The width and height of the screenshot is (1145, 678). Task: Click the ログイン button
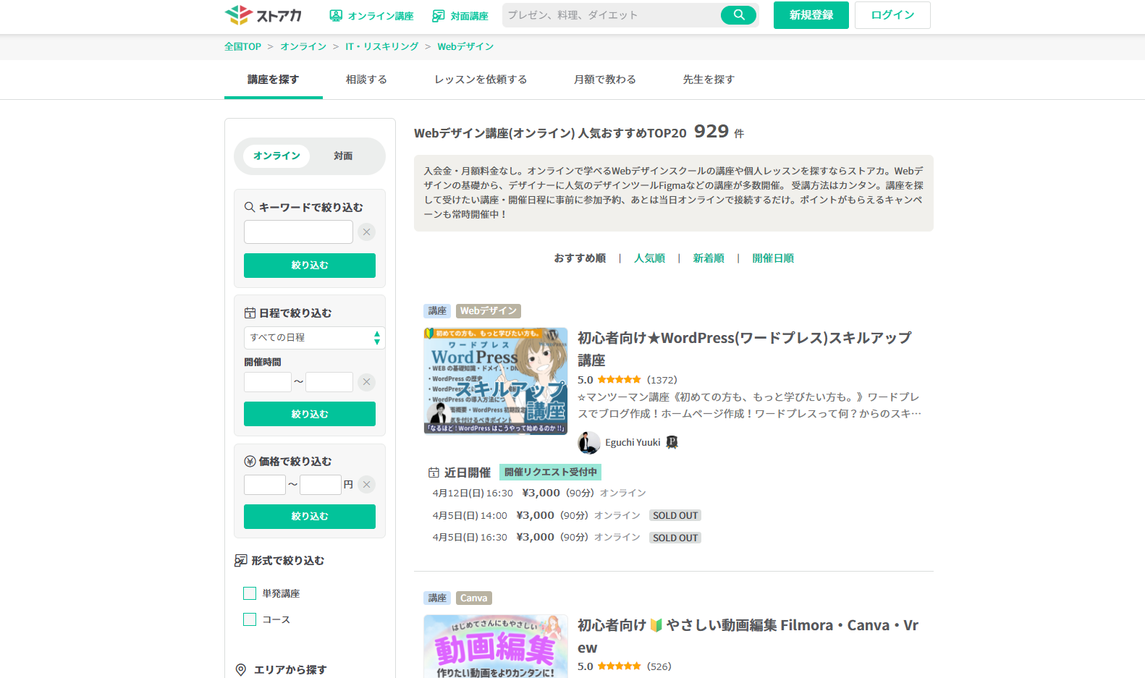(x=892, y=15)
